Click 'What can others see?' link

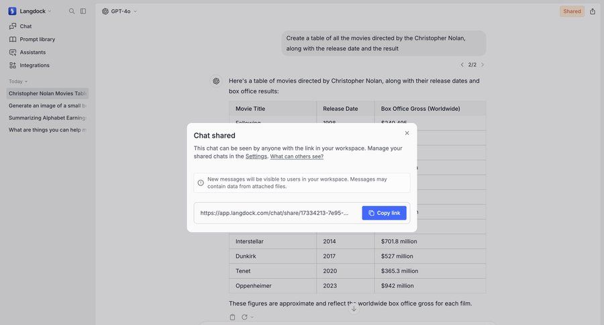point(297,156)
